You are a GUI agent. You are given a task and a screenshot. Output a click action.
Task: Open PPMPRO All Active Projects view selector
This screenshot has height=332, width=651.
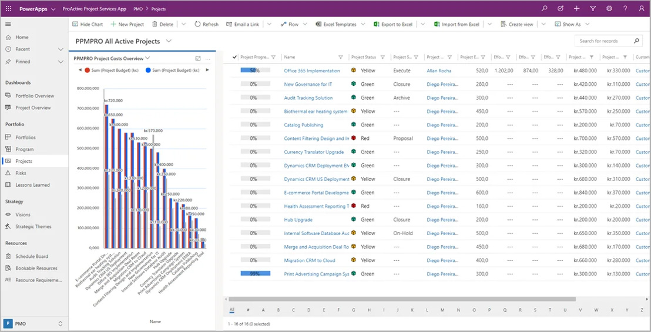[169, 41]
